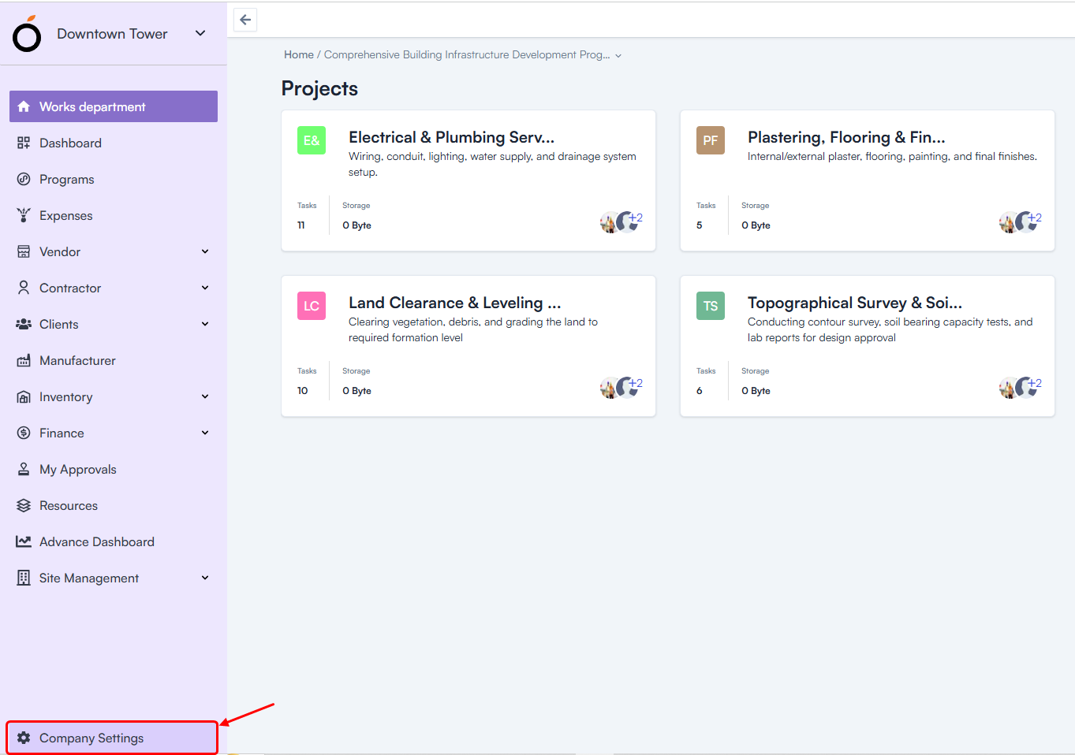Open Programs in the sidebar

pos(67,179)
